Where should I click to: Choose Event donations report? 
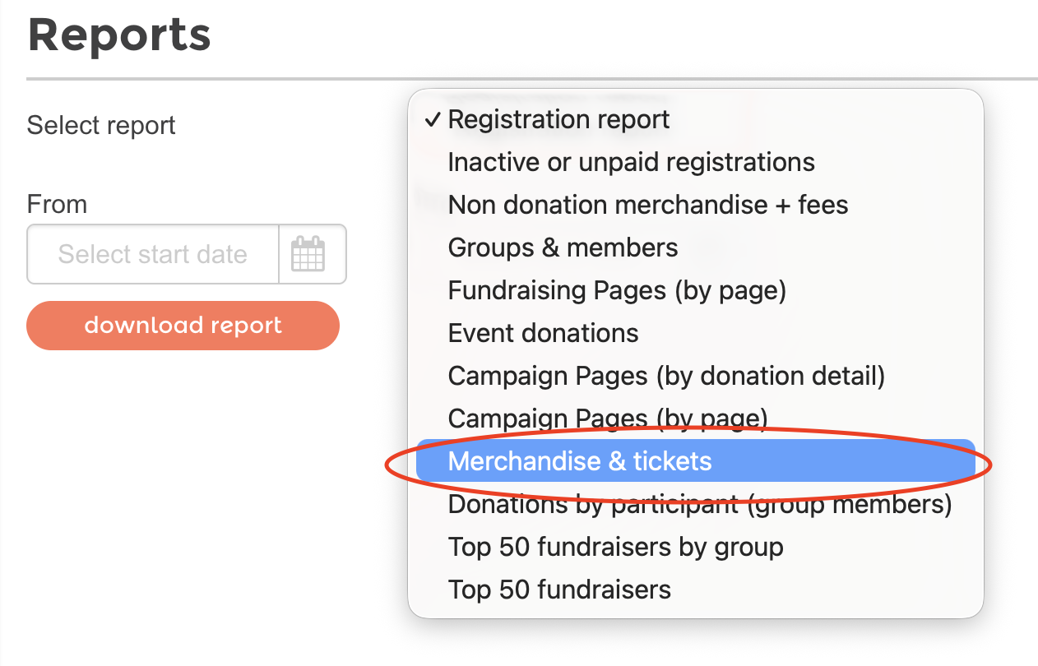(695, 333)
